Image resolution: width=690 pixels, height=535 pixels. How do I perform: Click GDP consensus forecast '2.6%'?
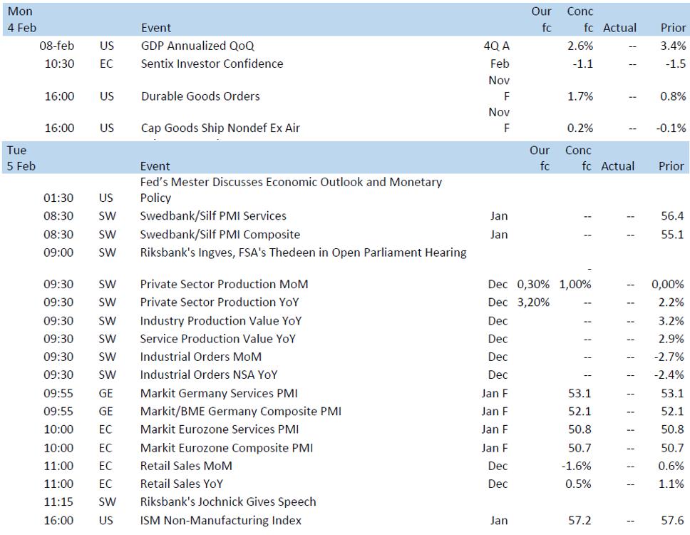(580, 46)
